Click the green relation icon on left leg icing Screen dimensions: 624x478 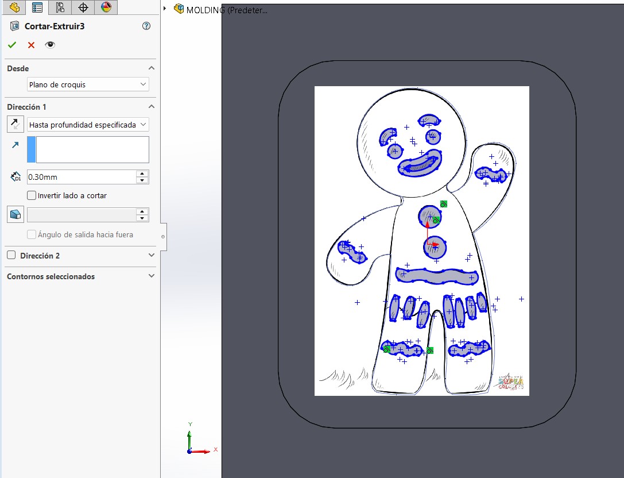386,349
